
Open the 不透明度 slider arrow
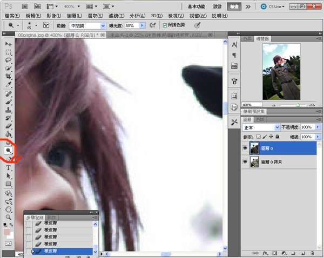(x=318, y=127)
